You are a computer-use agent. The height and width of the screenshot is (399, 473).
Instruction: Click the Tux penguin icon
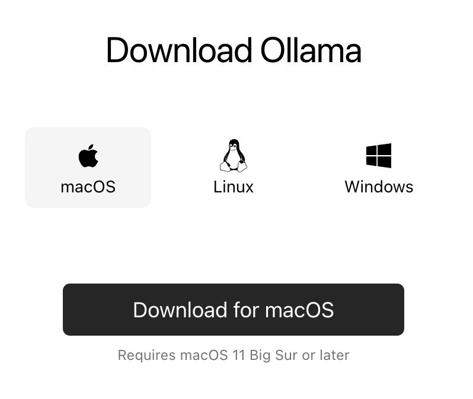233,156
